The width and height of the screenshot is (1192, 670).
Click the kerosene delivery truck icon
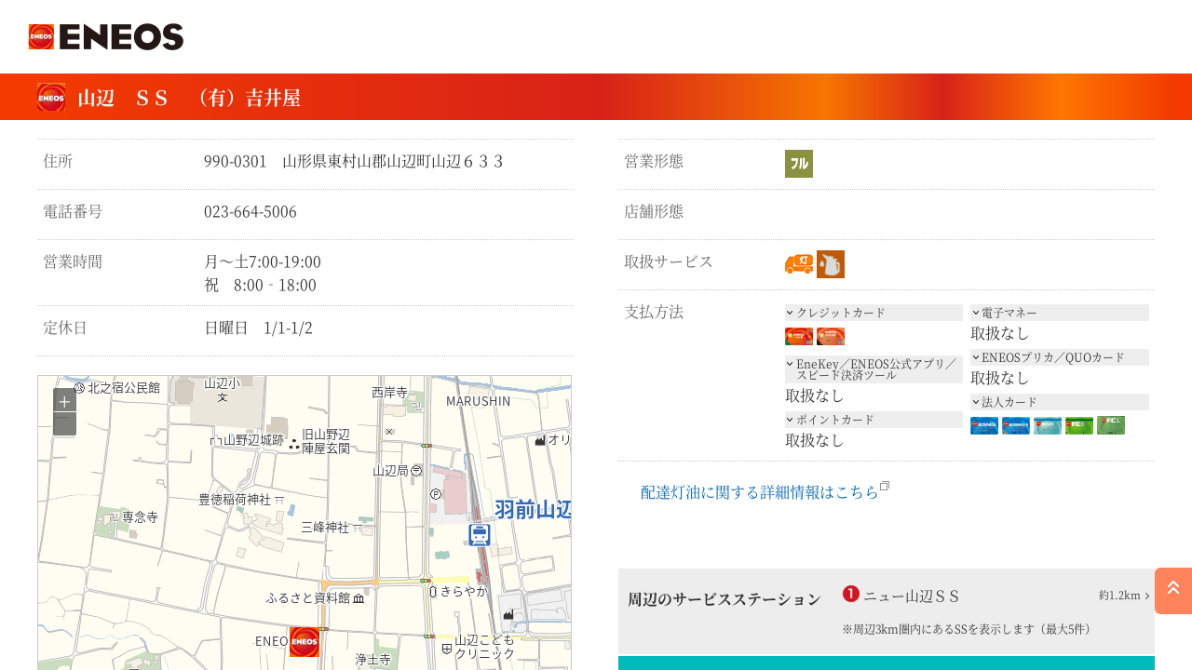[x=799, y=264]
